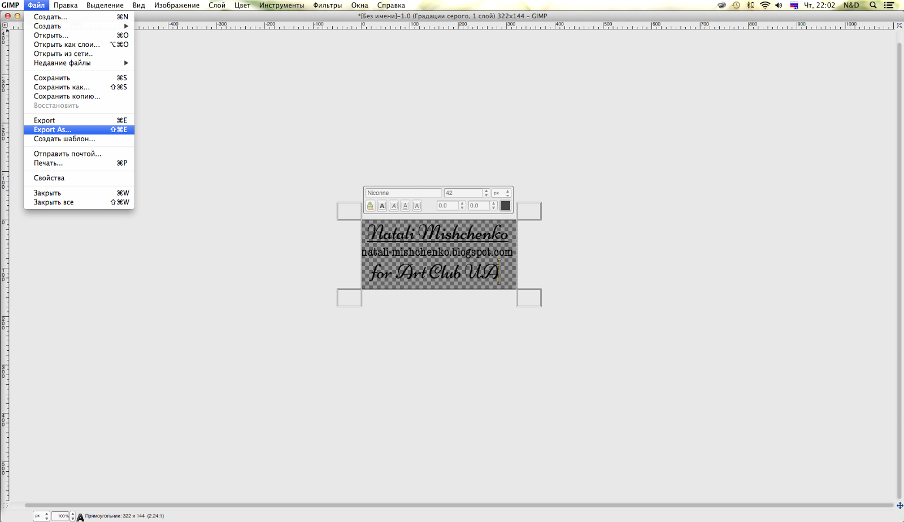Expand the Создать submenu
This screenshot has height=522, width=904.
[x=79, y=26]
